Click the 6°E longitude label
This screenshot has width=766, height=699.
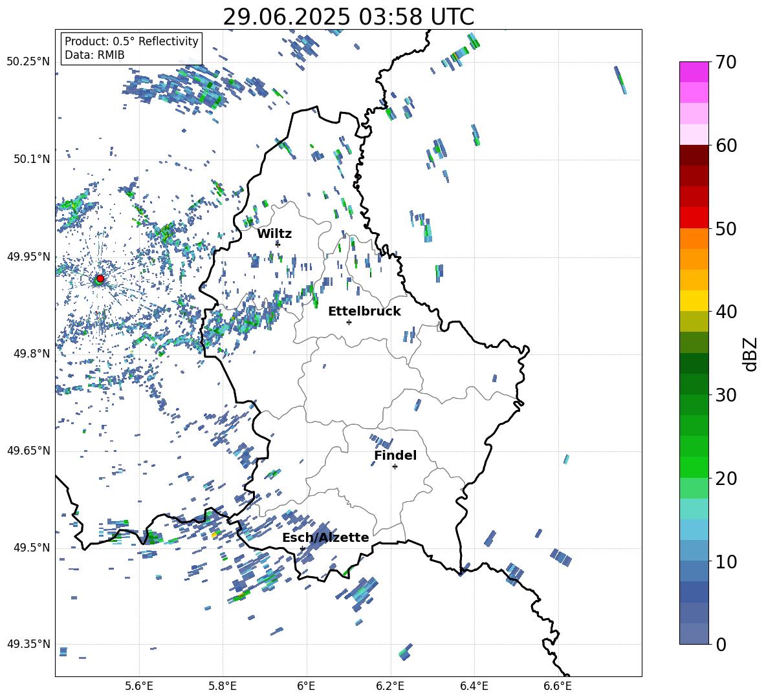306,686
